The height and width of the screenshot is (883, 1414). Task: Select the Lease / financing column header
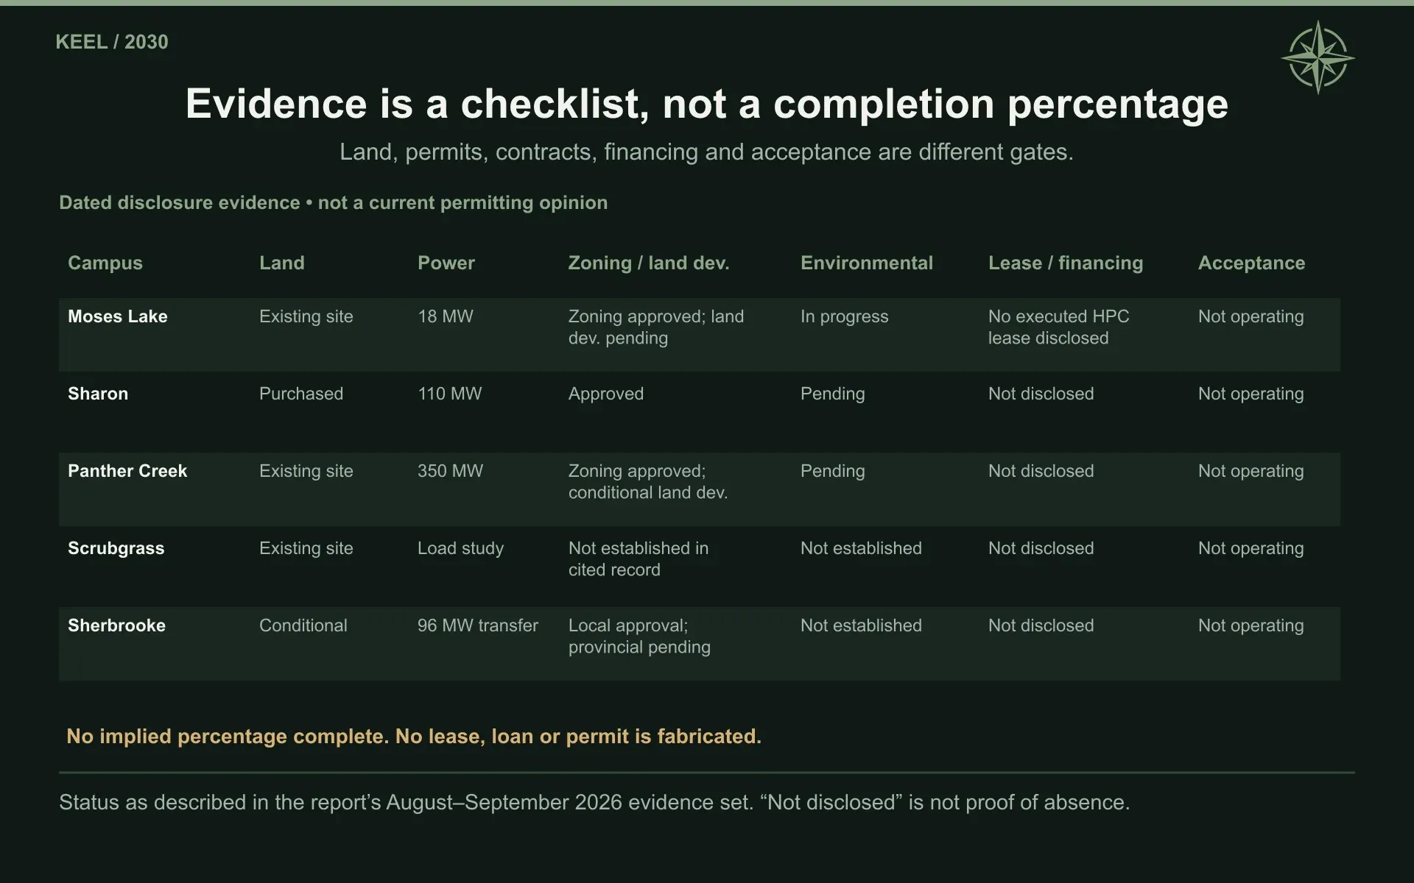coord(1066,263)
